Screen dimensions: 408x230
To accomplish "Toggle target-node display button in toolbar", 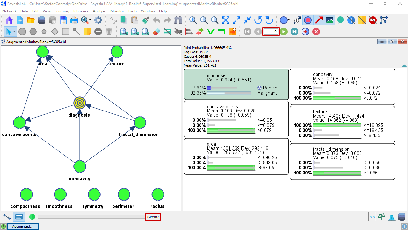I will pos(308,20).
